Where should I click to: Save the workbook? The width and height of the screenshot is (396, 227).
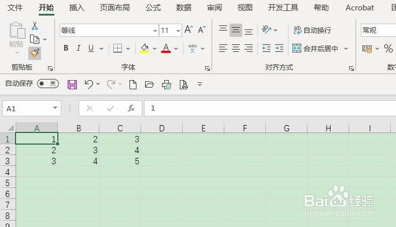pos(72,85)
